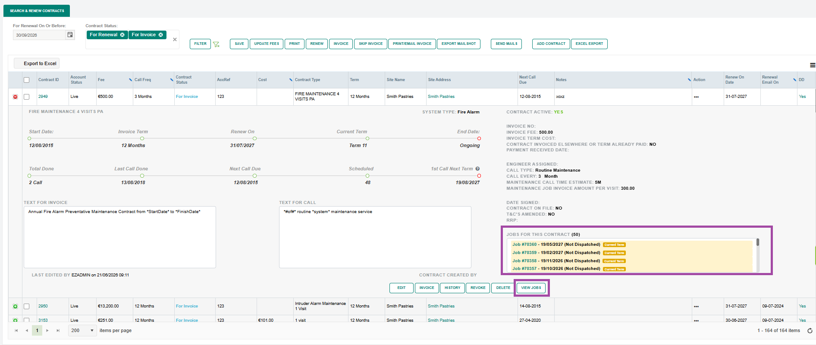
Task: Open contract ID 2949 link
Action: (x=43, y=97)
